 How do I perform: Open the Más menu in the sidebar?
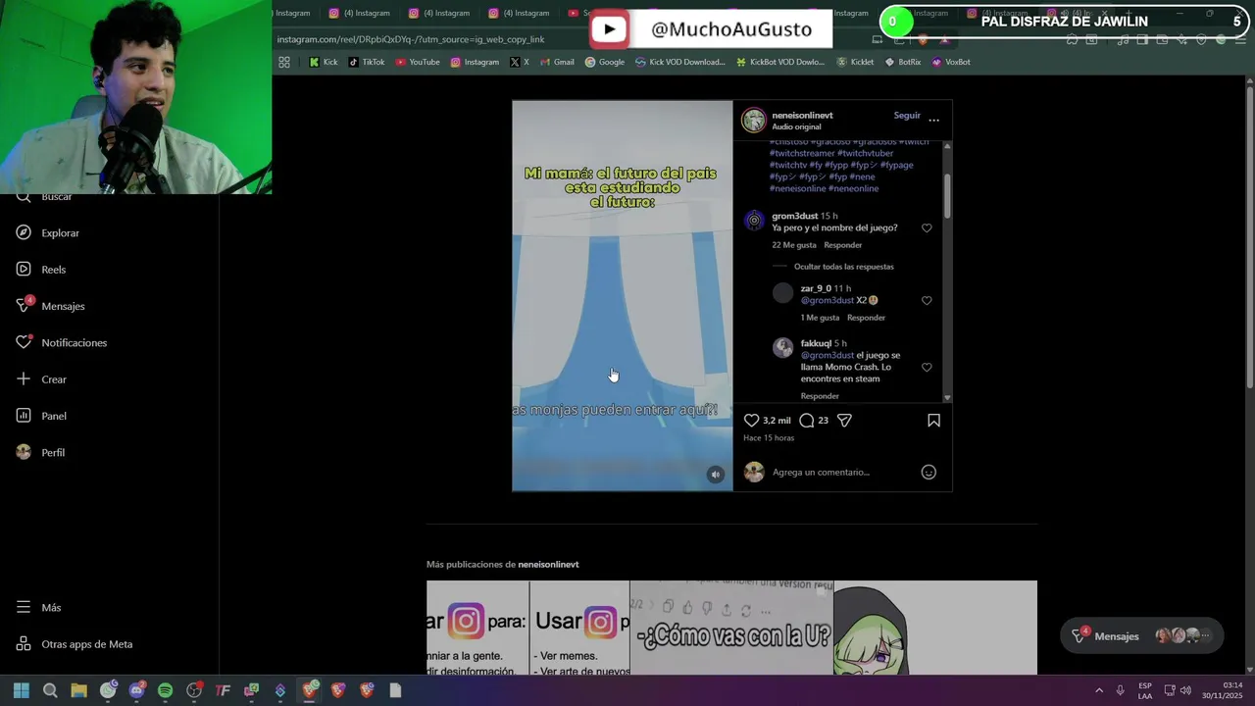37,607
